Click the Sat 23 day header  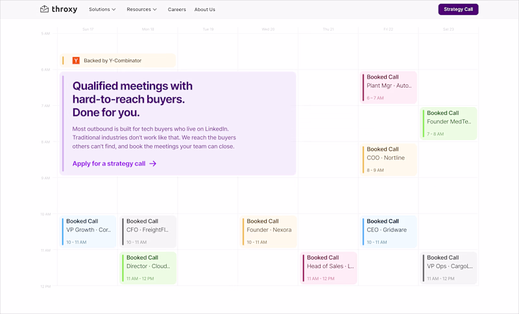pos(448,29)
